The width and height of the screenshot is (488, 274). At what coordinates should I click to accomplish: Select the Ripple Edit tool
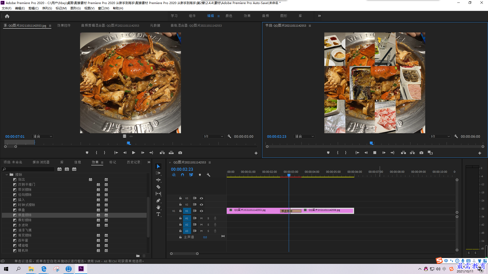click(x=158, y=180)
